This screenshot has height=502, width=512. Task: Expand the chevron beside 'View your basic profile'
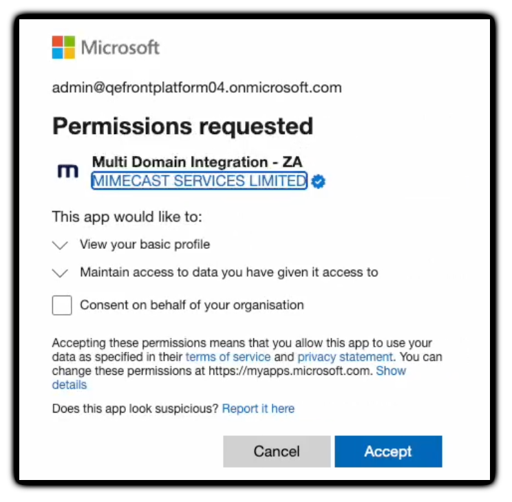click(x=61, y=245)
